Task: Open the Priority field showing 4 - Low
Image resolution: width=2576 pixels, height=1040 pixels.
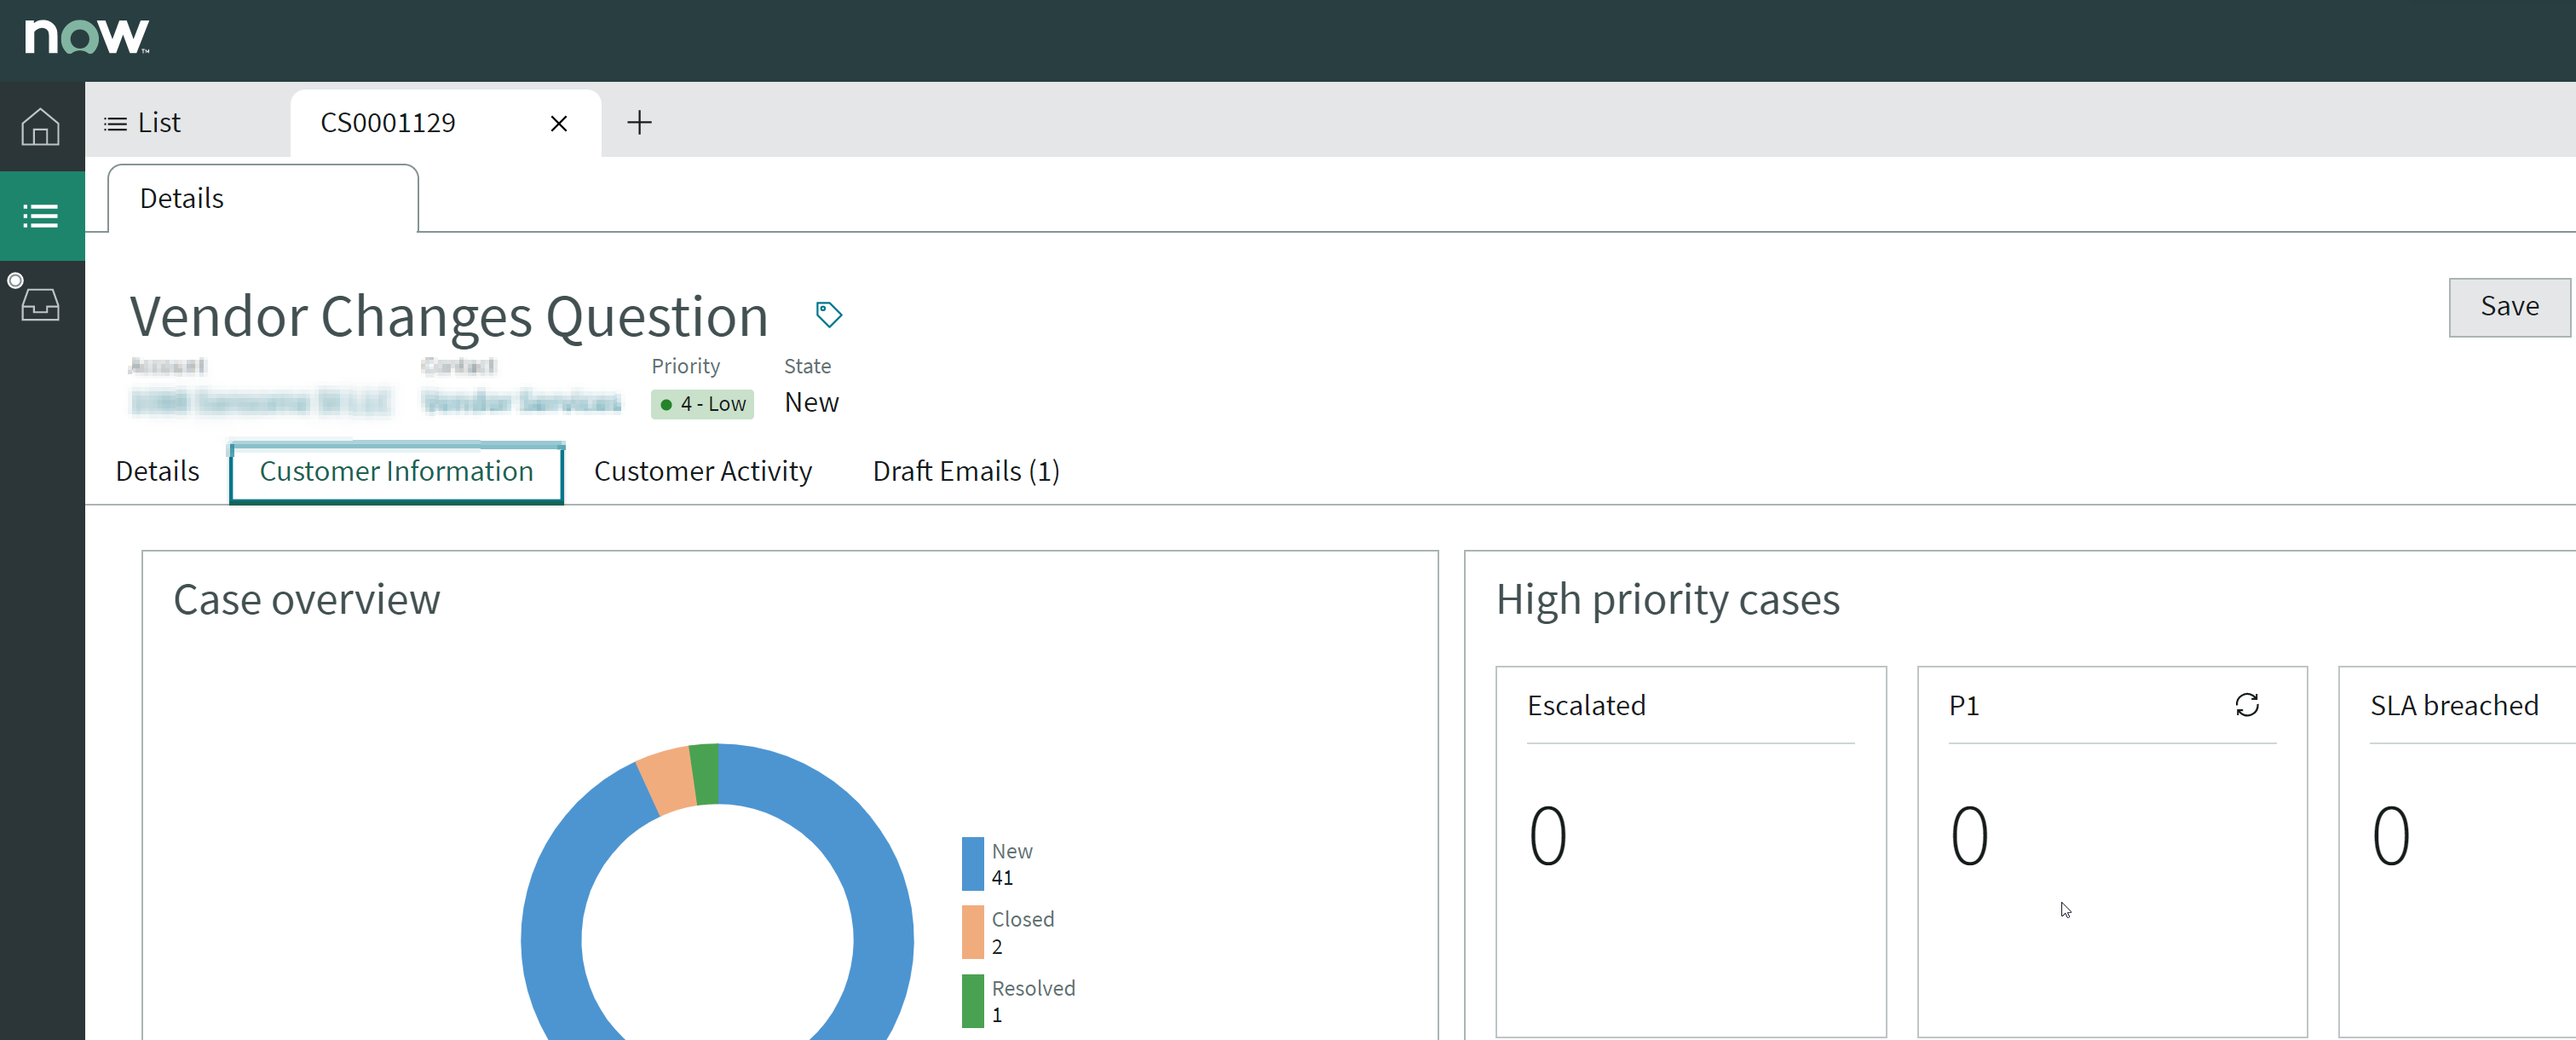Action: click(x=702, y=404)
